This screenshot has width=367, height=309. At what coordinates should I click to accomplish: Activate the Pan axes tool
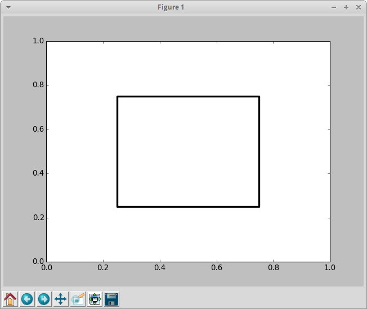click(61, 299)
